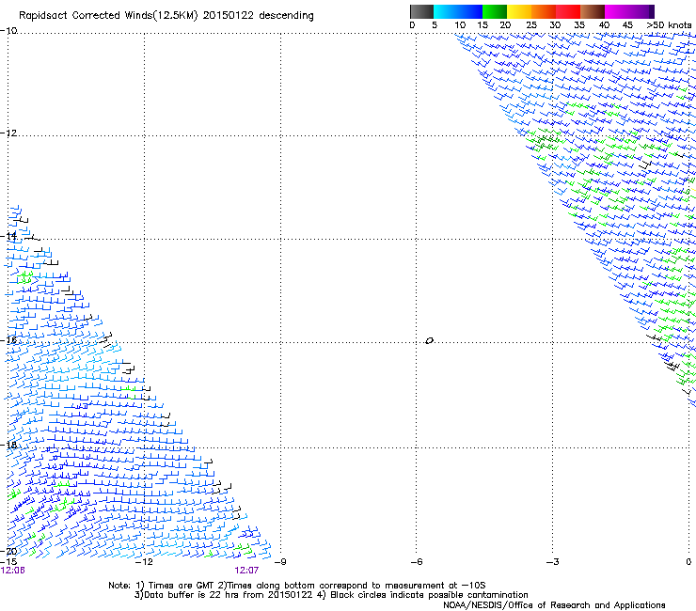Click the "Rapidscat Corrected Winds(12.5KM)" title
The image size is (696, 611).
pyautogui.click(x=108, y=16)
